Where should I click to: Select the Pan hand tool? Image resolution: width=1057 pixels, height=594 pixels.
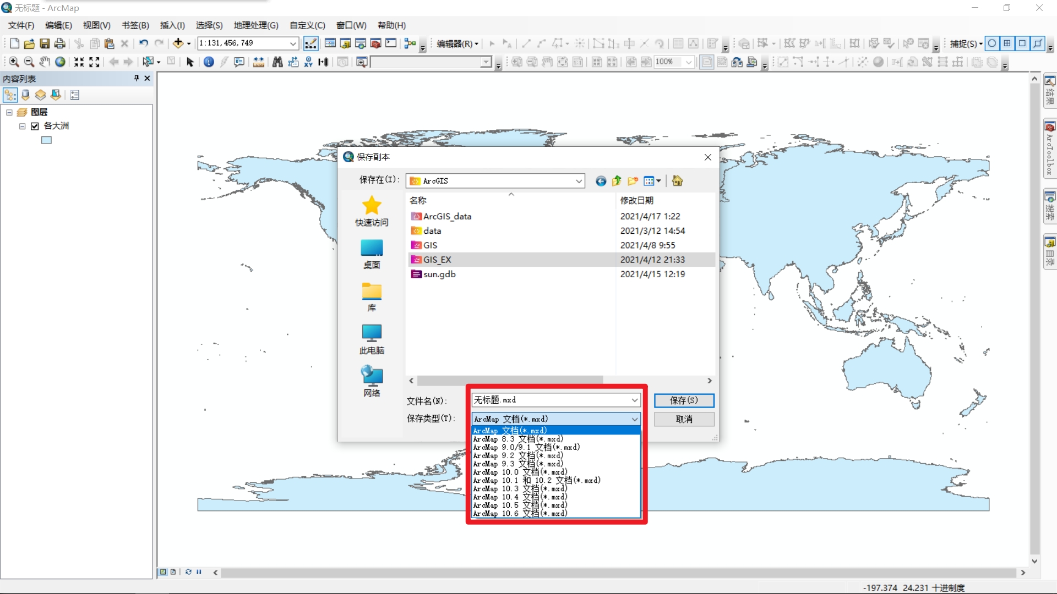(x=45, y=62)
